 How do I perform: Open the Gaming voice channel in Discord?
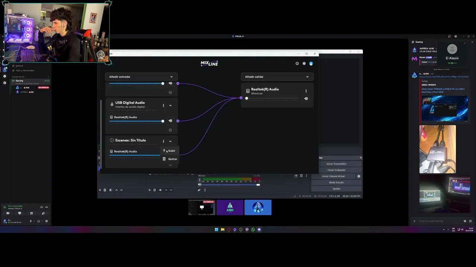19,81
